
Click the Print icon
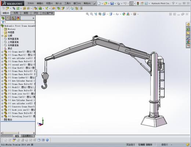point(118,3)
